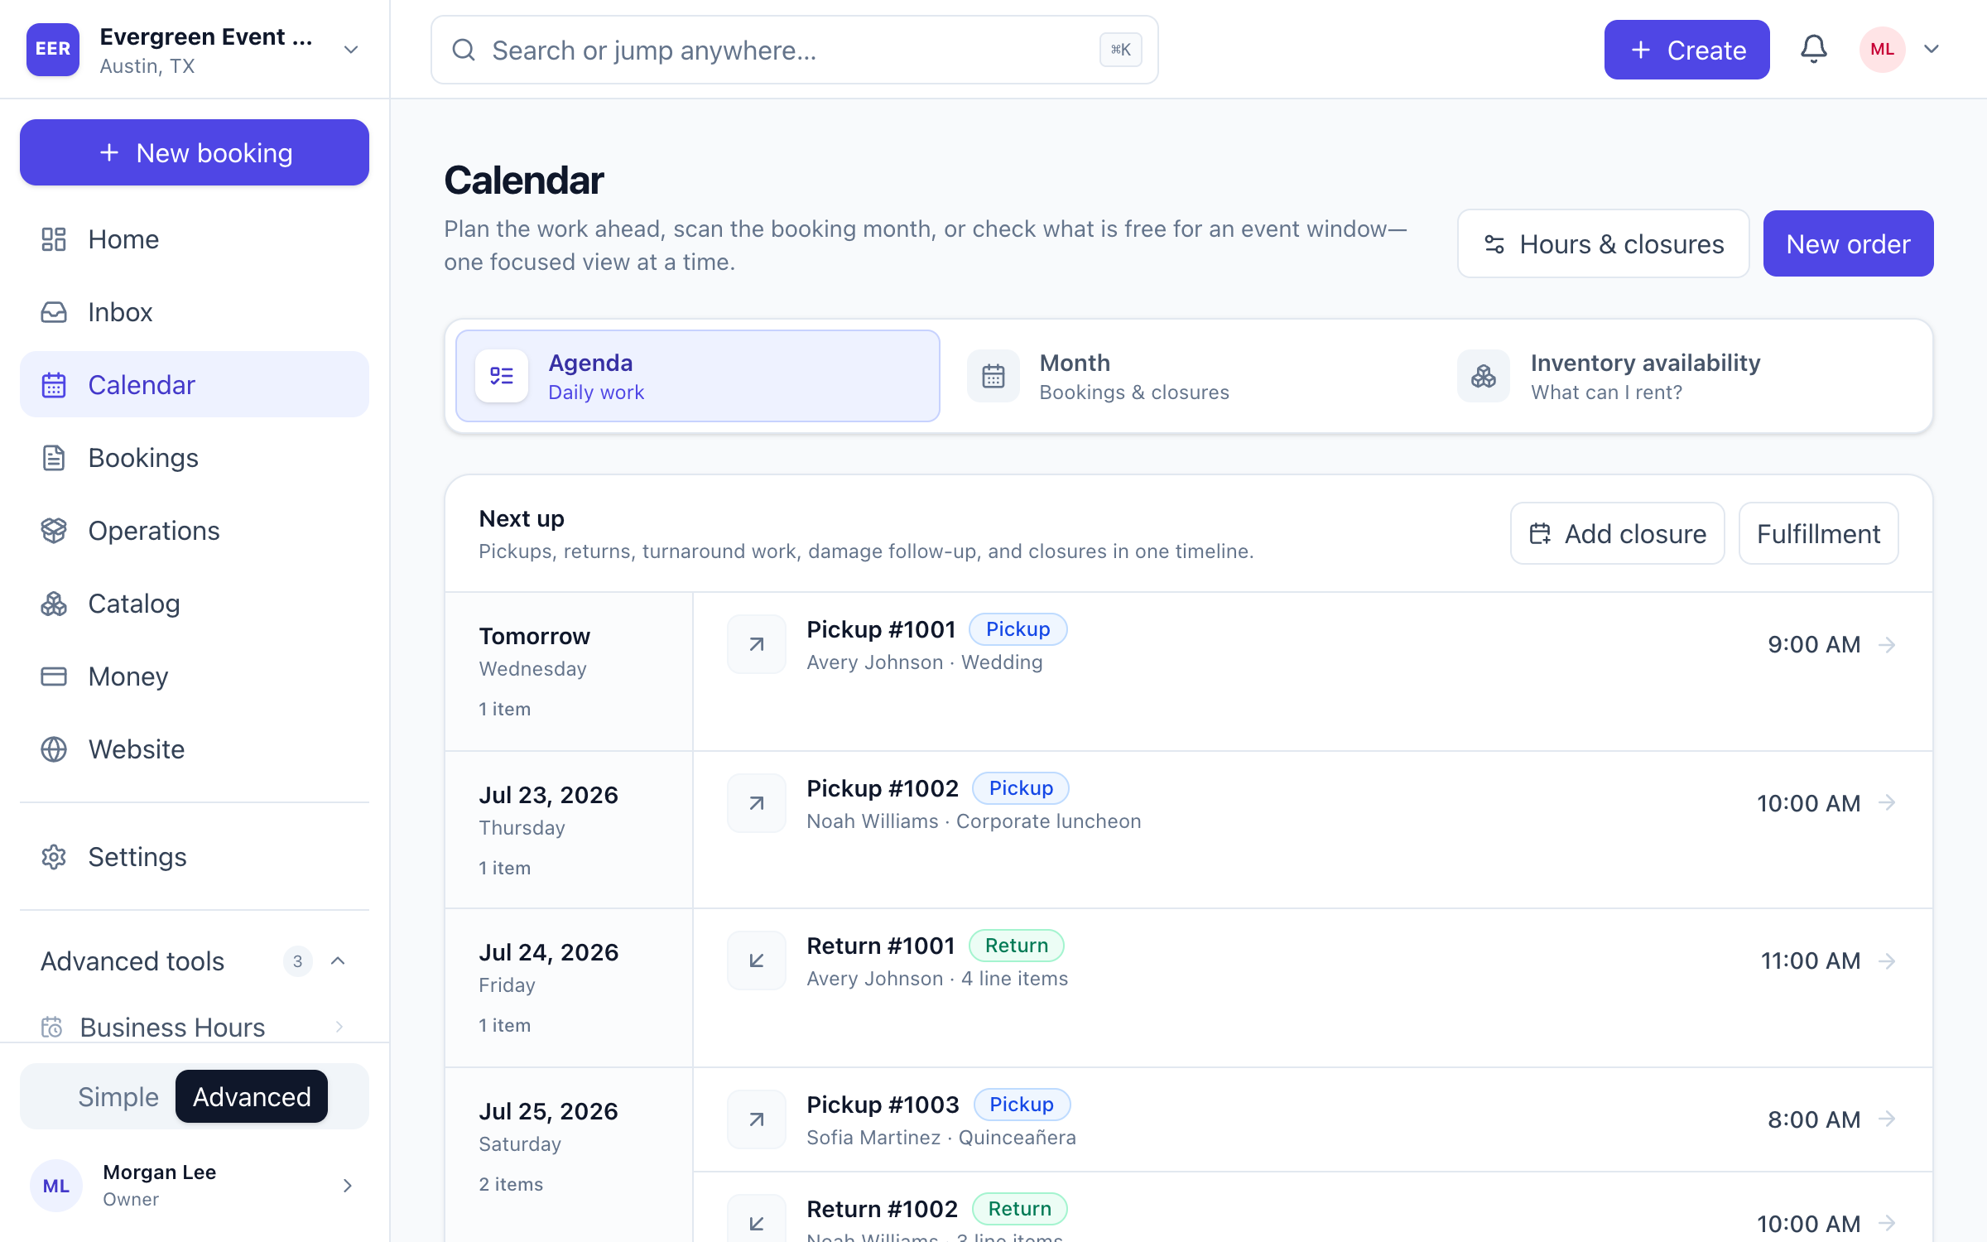Click the Home grid icon
The height and width of the screenshot is (1242, 1987).
pos(54,239)
